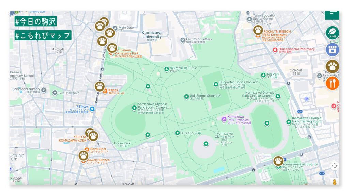The height and width of the screenshot is (196, 349).
Task: Click the paw marker beside Kappa restaurant
Action: [x=100, y=86]
